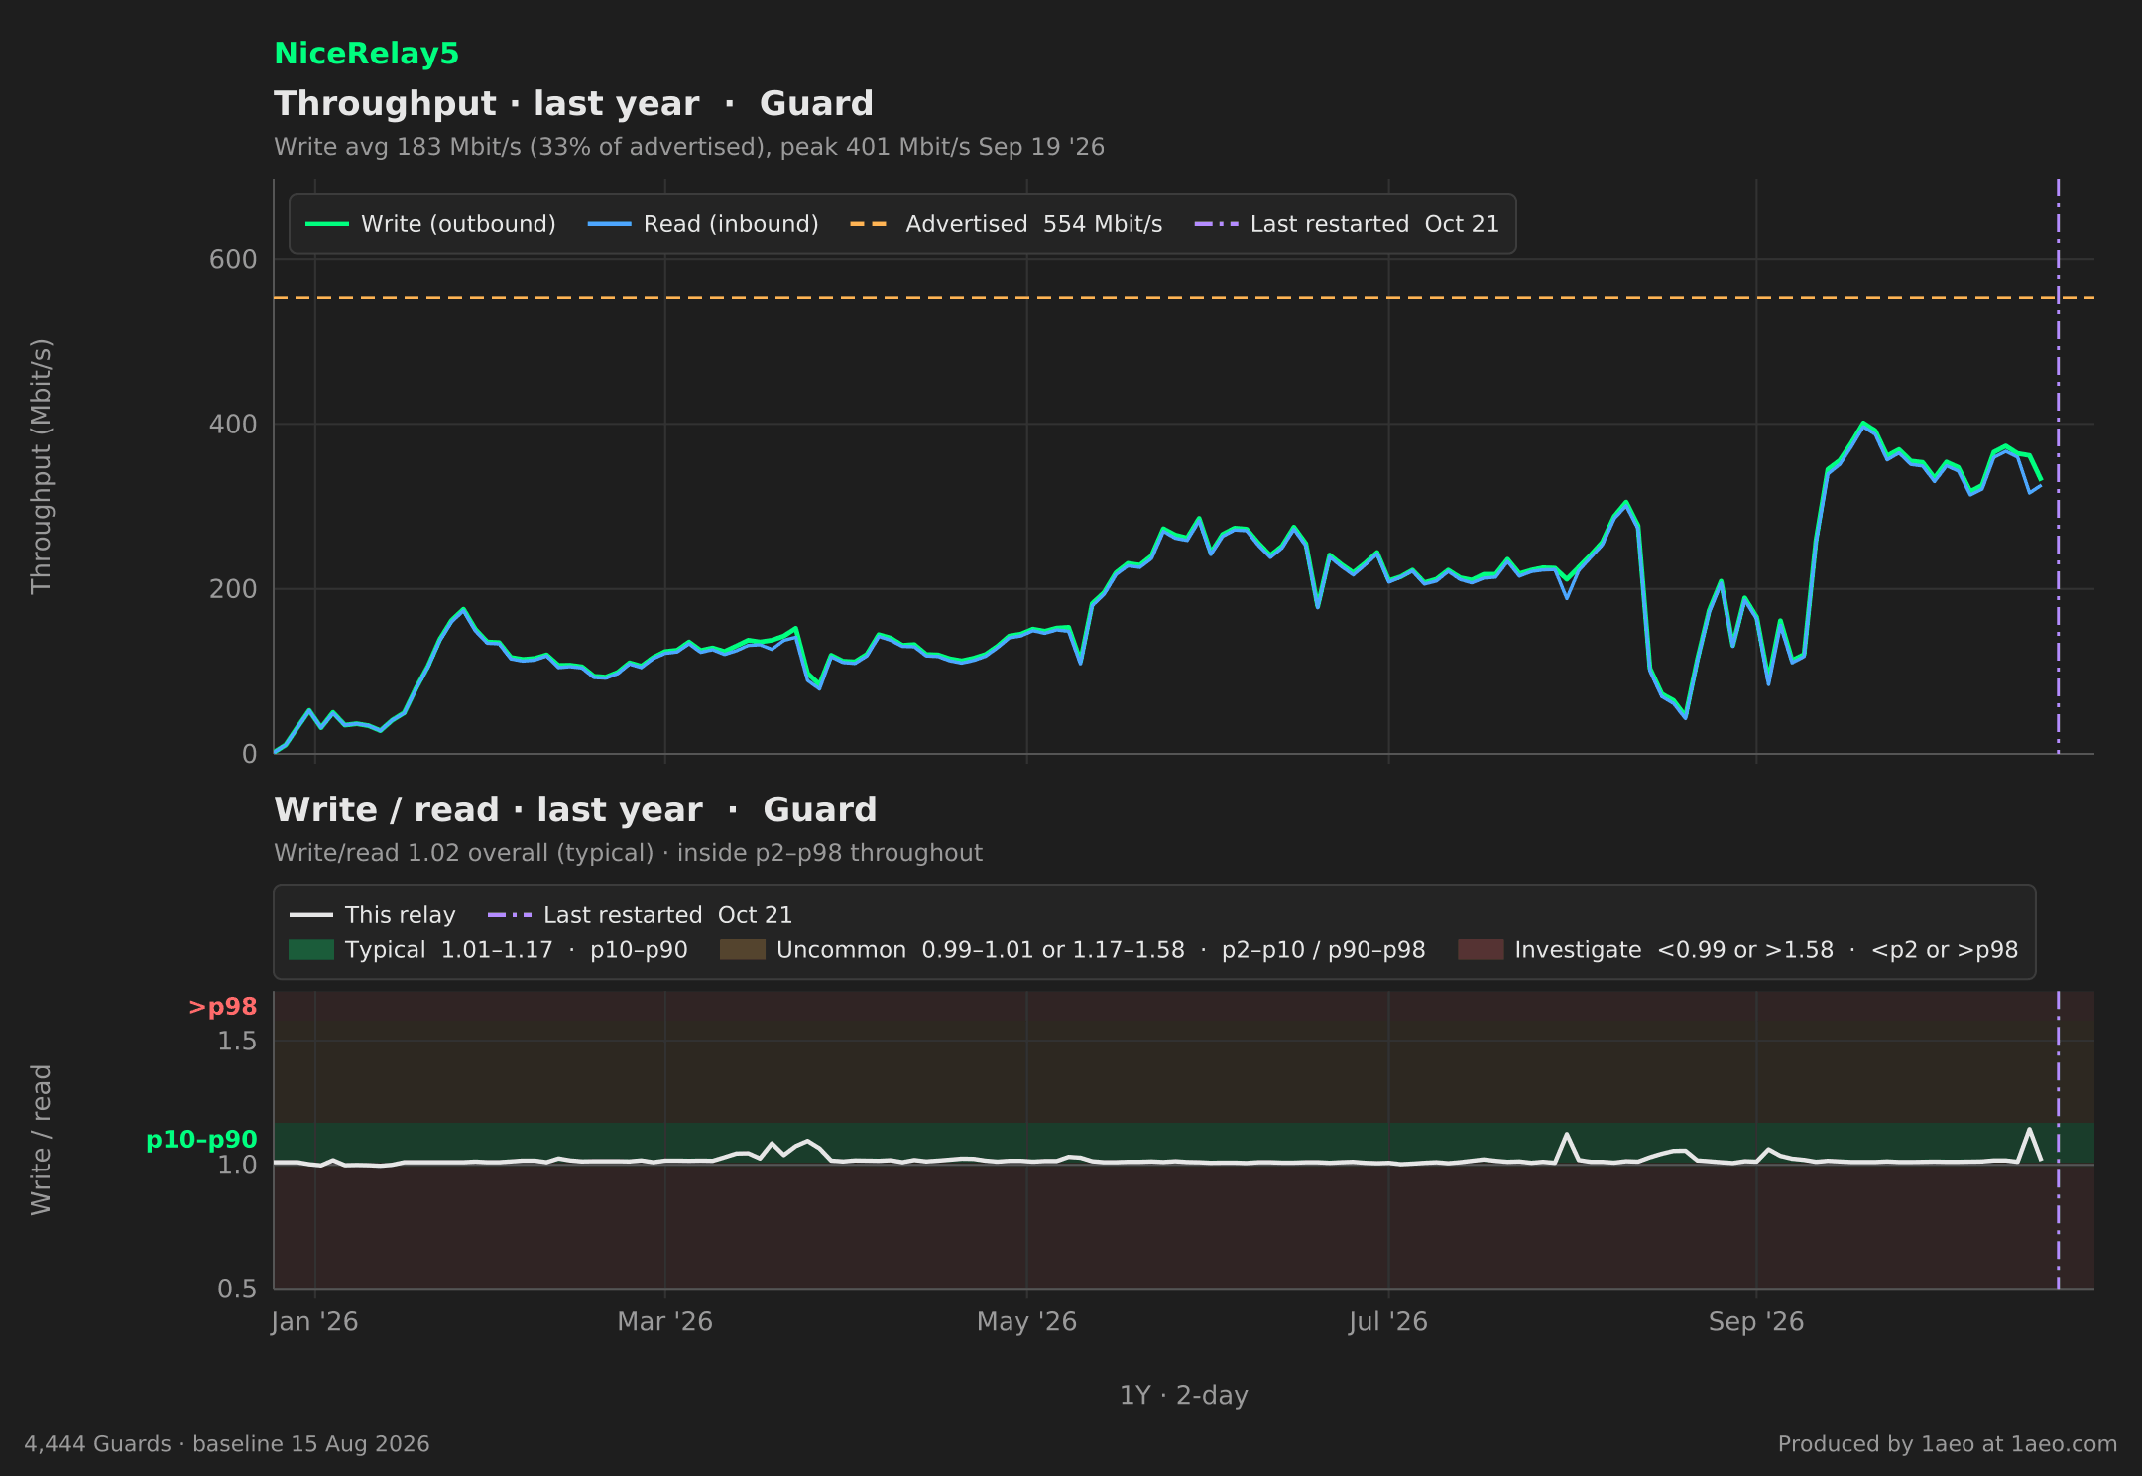This screenshot has height=1476, width=2142.
Task: Click the "Mar '26" x-axis label
Action: 664,1322
